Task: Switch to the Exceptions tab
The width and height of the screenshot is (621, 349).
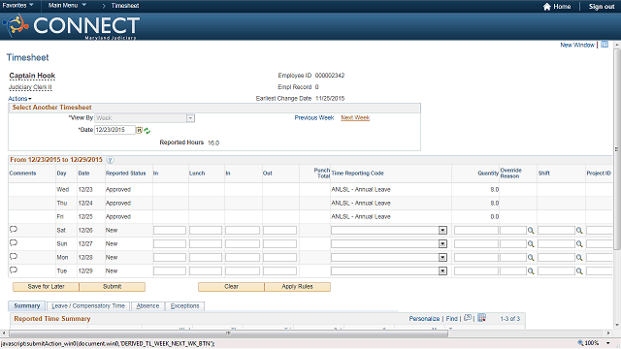Action: point(185,306)
